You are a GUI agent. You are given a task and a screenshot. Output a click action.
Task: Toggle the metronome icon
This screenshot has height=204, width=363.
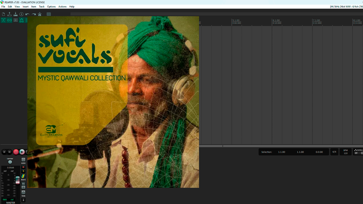click(x=40, y=14)
